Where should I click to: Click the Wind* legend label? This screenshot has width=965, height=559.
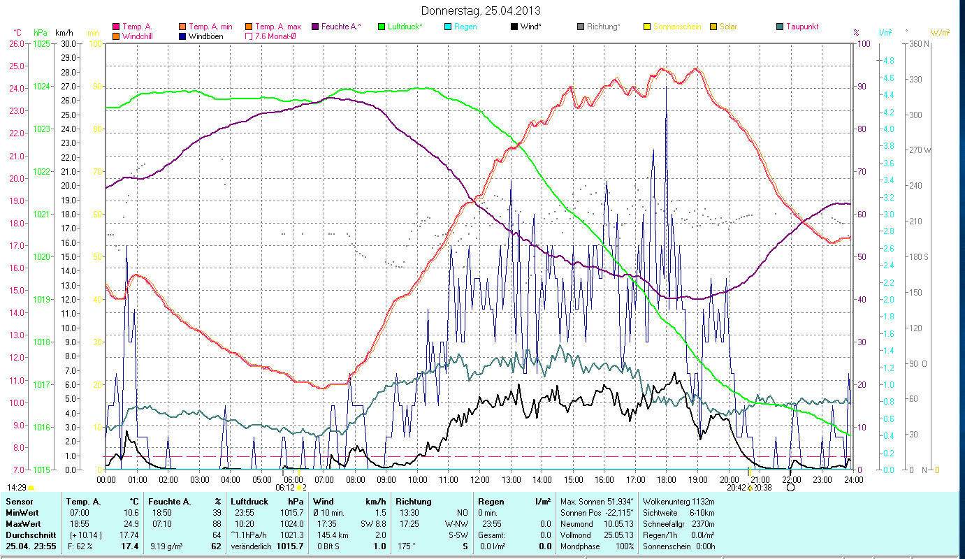tap(530, 27)
